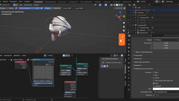179x101 pixels.
Task: Adjust the Радиус brush size slider
Action: [8, 8]
